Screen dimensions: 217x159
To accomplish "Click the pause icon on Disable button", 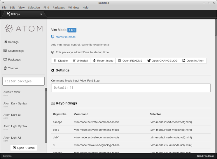I will click(x=55, y=61).
